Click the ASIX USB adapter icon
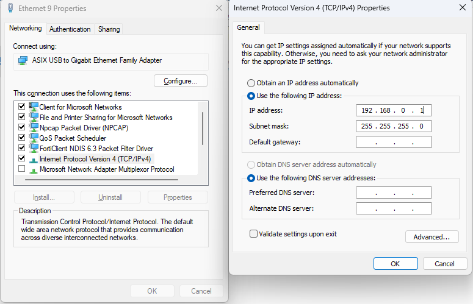Image resolution: width=473 pixels, height=304 pixels. [x=23, y=60]
